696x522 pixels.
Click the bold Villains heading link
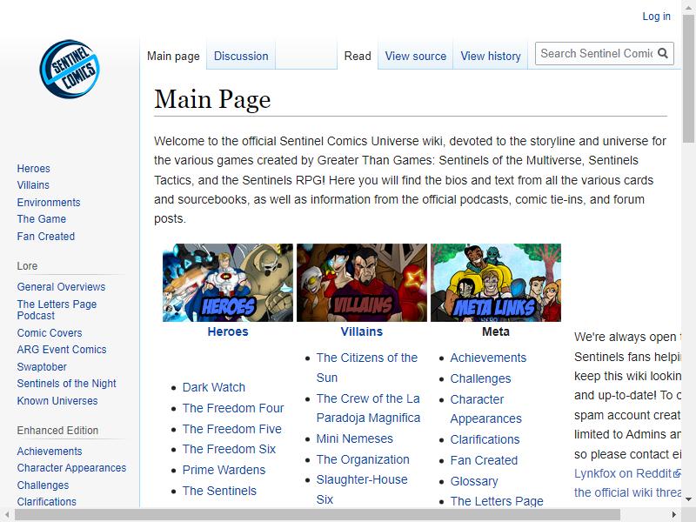[362, 331]
